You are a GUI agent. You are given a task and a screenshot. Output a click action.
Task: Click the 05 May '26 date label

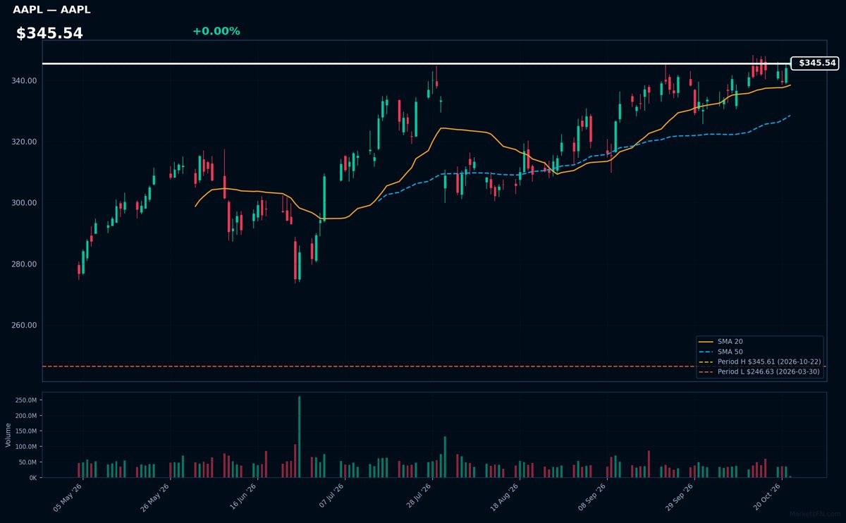pos(68,497)
